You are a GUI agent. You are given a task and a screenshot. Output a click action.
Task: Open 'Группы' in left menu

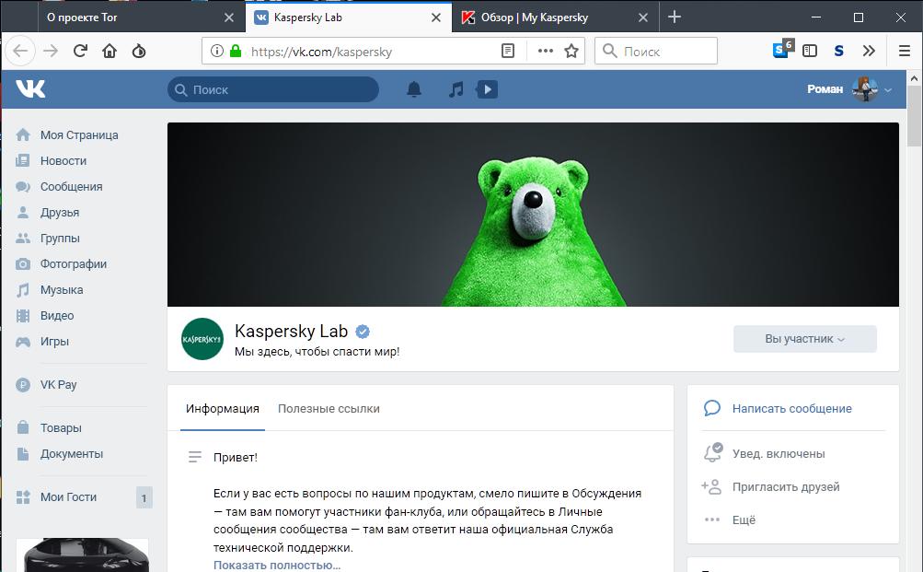pos(60,239)
